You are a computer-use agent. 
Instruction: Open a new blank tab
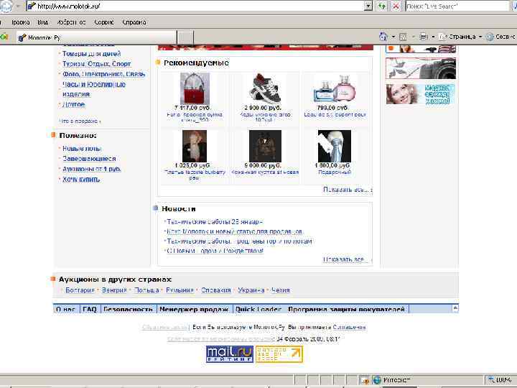pyautogui.click(x=185, y=37)
